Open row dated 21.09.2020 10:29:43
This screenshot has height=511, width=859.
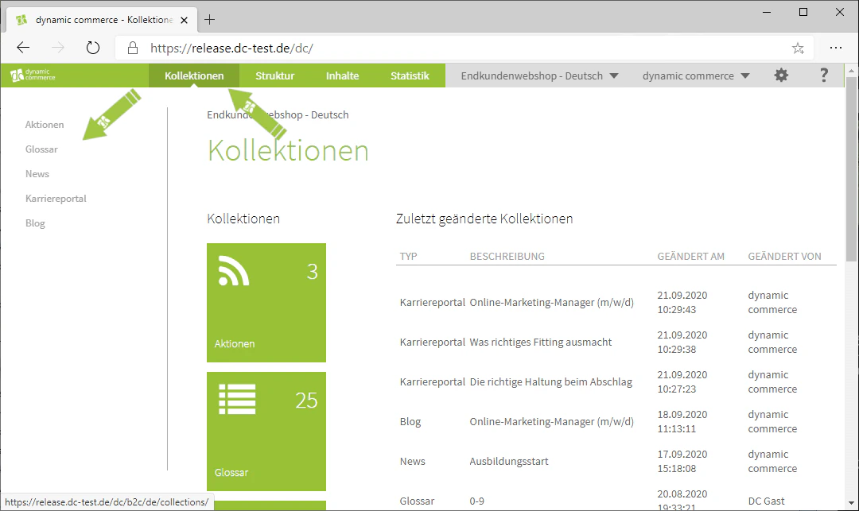616,302
